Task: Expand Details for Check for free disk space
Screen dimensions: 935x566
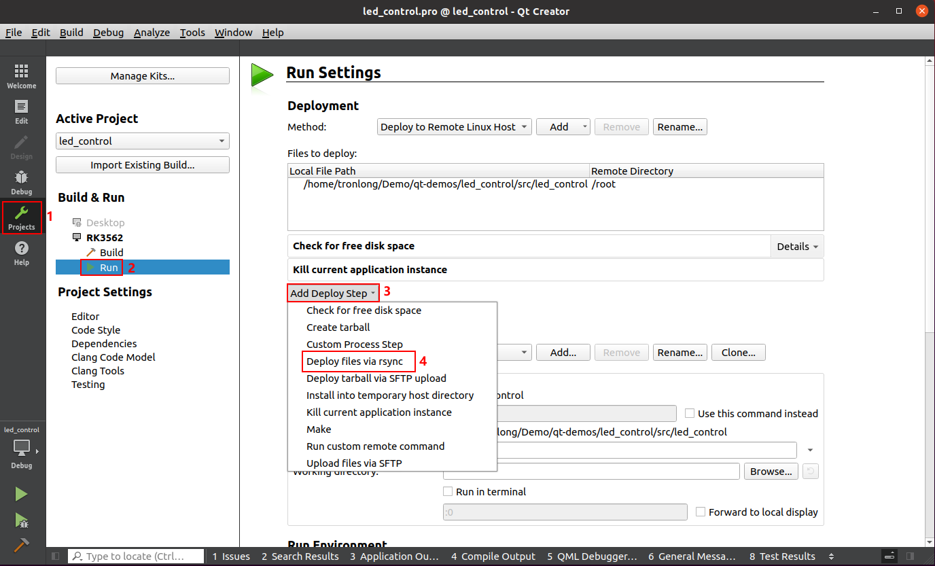Action: tap(797, 246)
